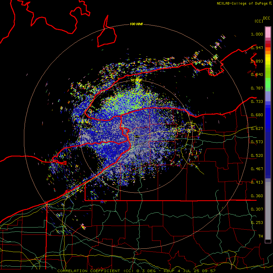
Task: Click the 0.573 scale value
Action: (257, 142)
